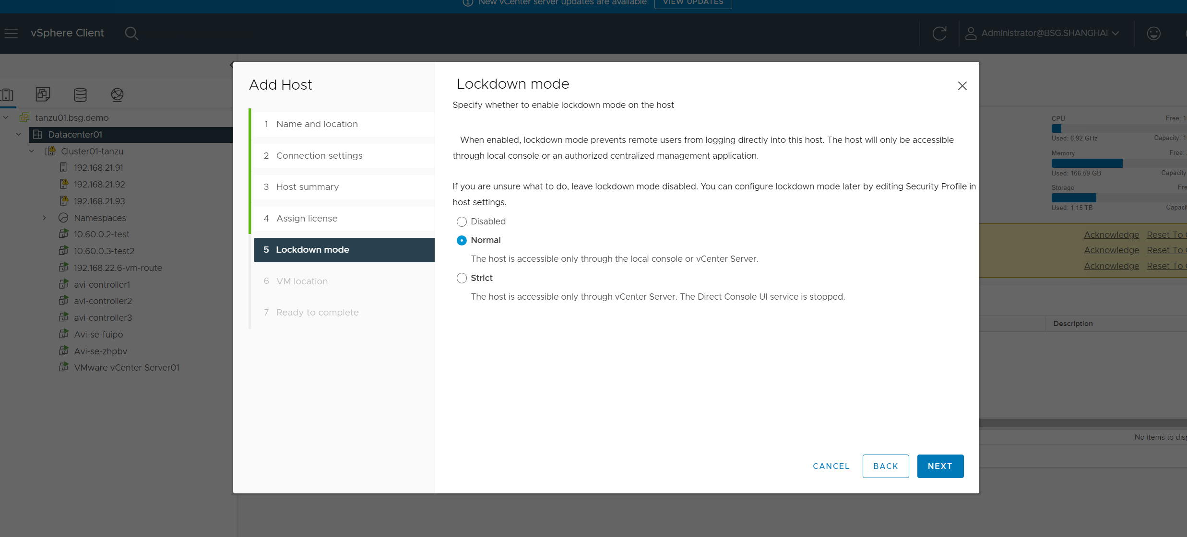The height and width of the screenshot is (537, 1187).
Task: Click the search magnifier icon
Action: (x=131, y=33)
